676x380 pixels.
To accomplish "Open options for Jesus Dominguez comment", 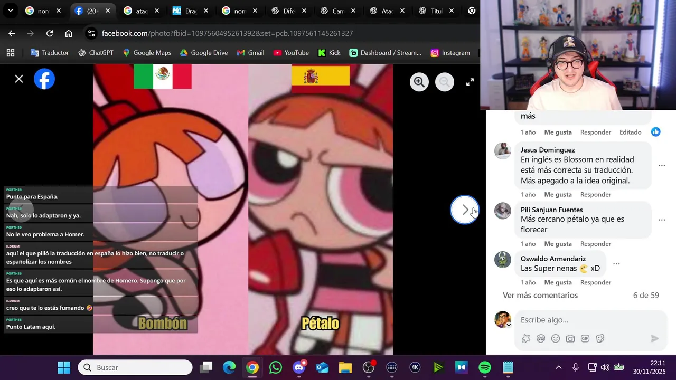I will tap(662, 165).
